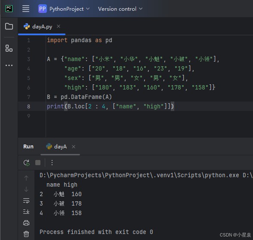Toggle soft-wrap in run console
The width and height of the screenshot is (253, 240).
(26, 200)
